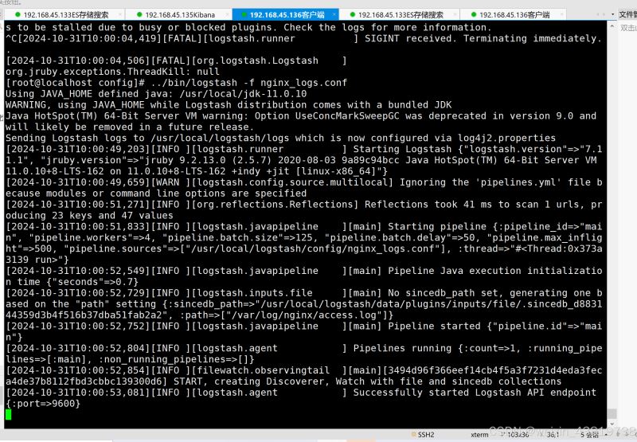
Task: Switch to second 192.168.45.133ES存储搜索 tab
Action: pos(401,14)
